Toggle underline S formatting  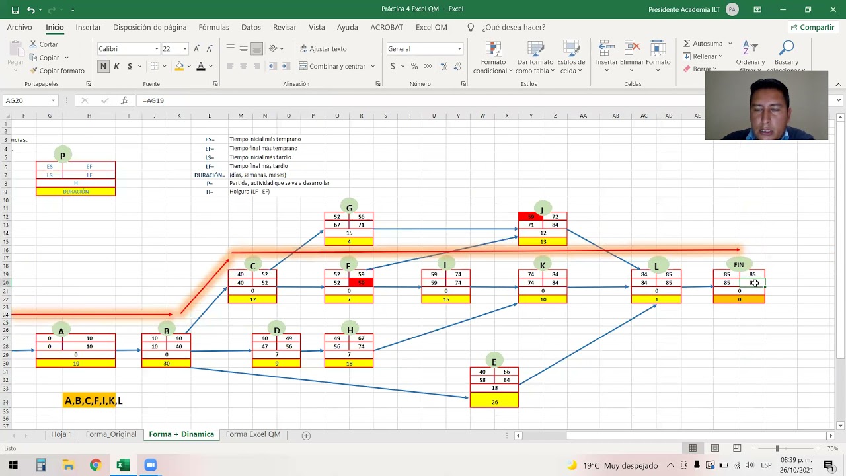[x=130, y=66]
